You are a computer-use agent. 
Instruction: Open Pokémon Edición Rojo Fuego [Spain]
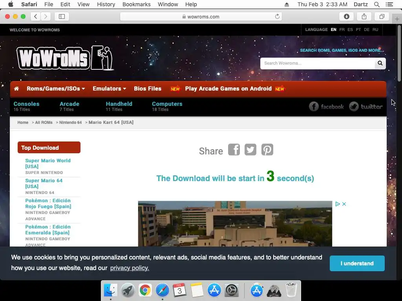48,203
